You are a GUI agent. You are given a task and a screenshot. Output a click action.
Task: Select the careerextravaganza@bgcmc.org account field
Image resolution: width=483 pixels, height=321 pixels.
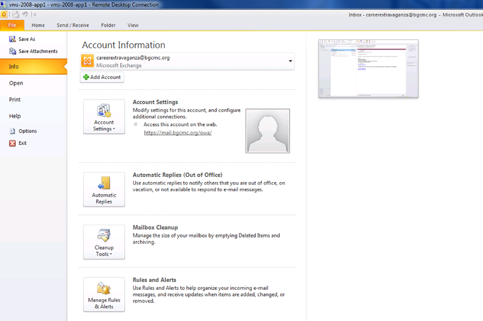click(187, 62)
